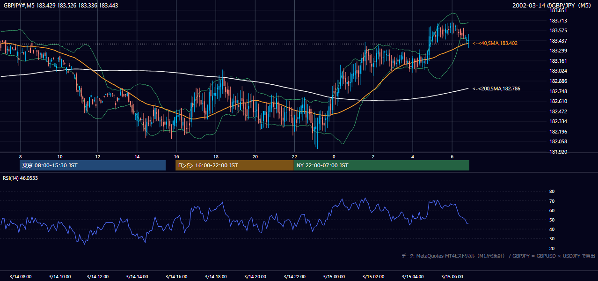
Task: Click the 183.437 price axis label
Action: pos(558,41)
